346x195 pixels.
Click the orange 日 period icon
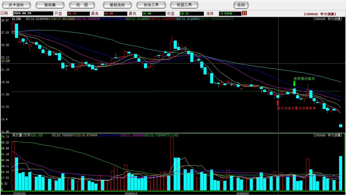pyautogui.click(x=245, y=13)
